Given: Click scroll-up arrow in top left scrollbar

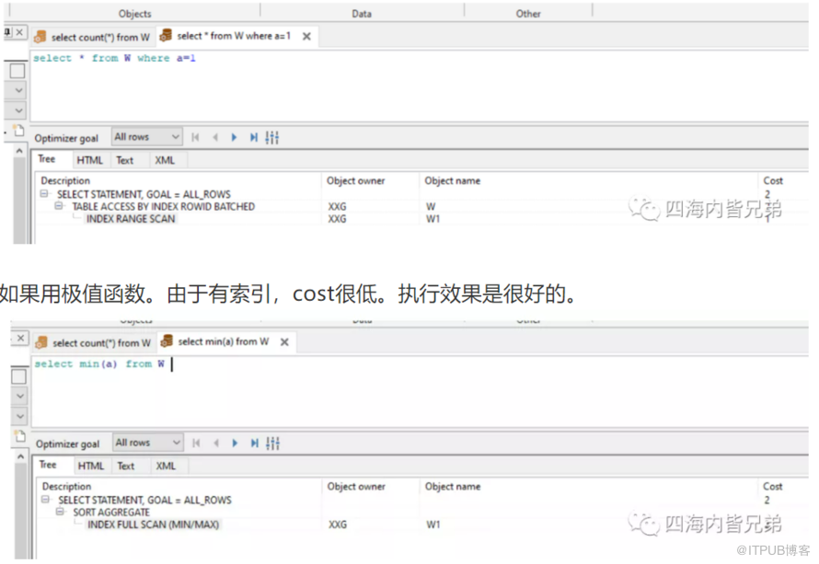Looking at the screenshot, I should pos(18,151).
